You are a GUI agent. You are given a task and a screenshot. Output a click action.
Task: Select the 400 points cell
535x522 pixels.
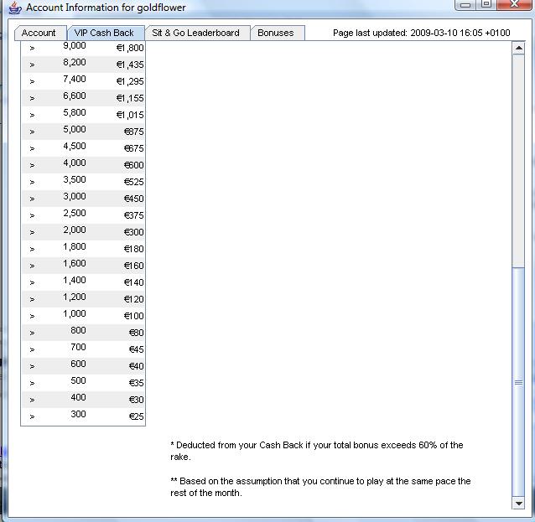pos(78,397)
